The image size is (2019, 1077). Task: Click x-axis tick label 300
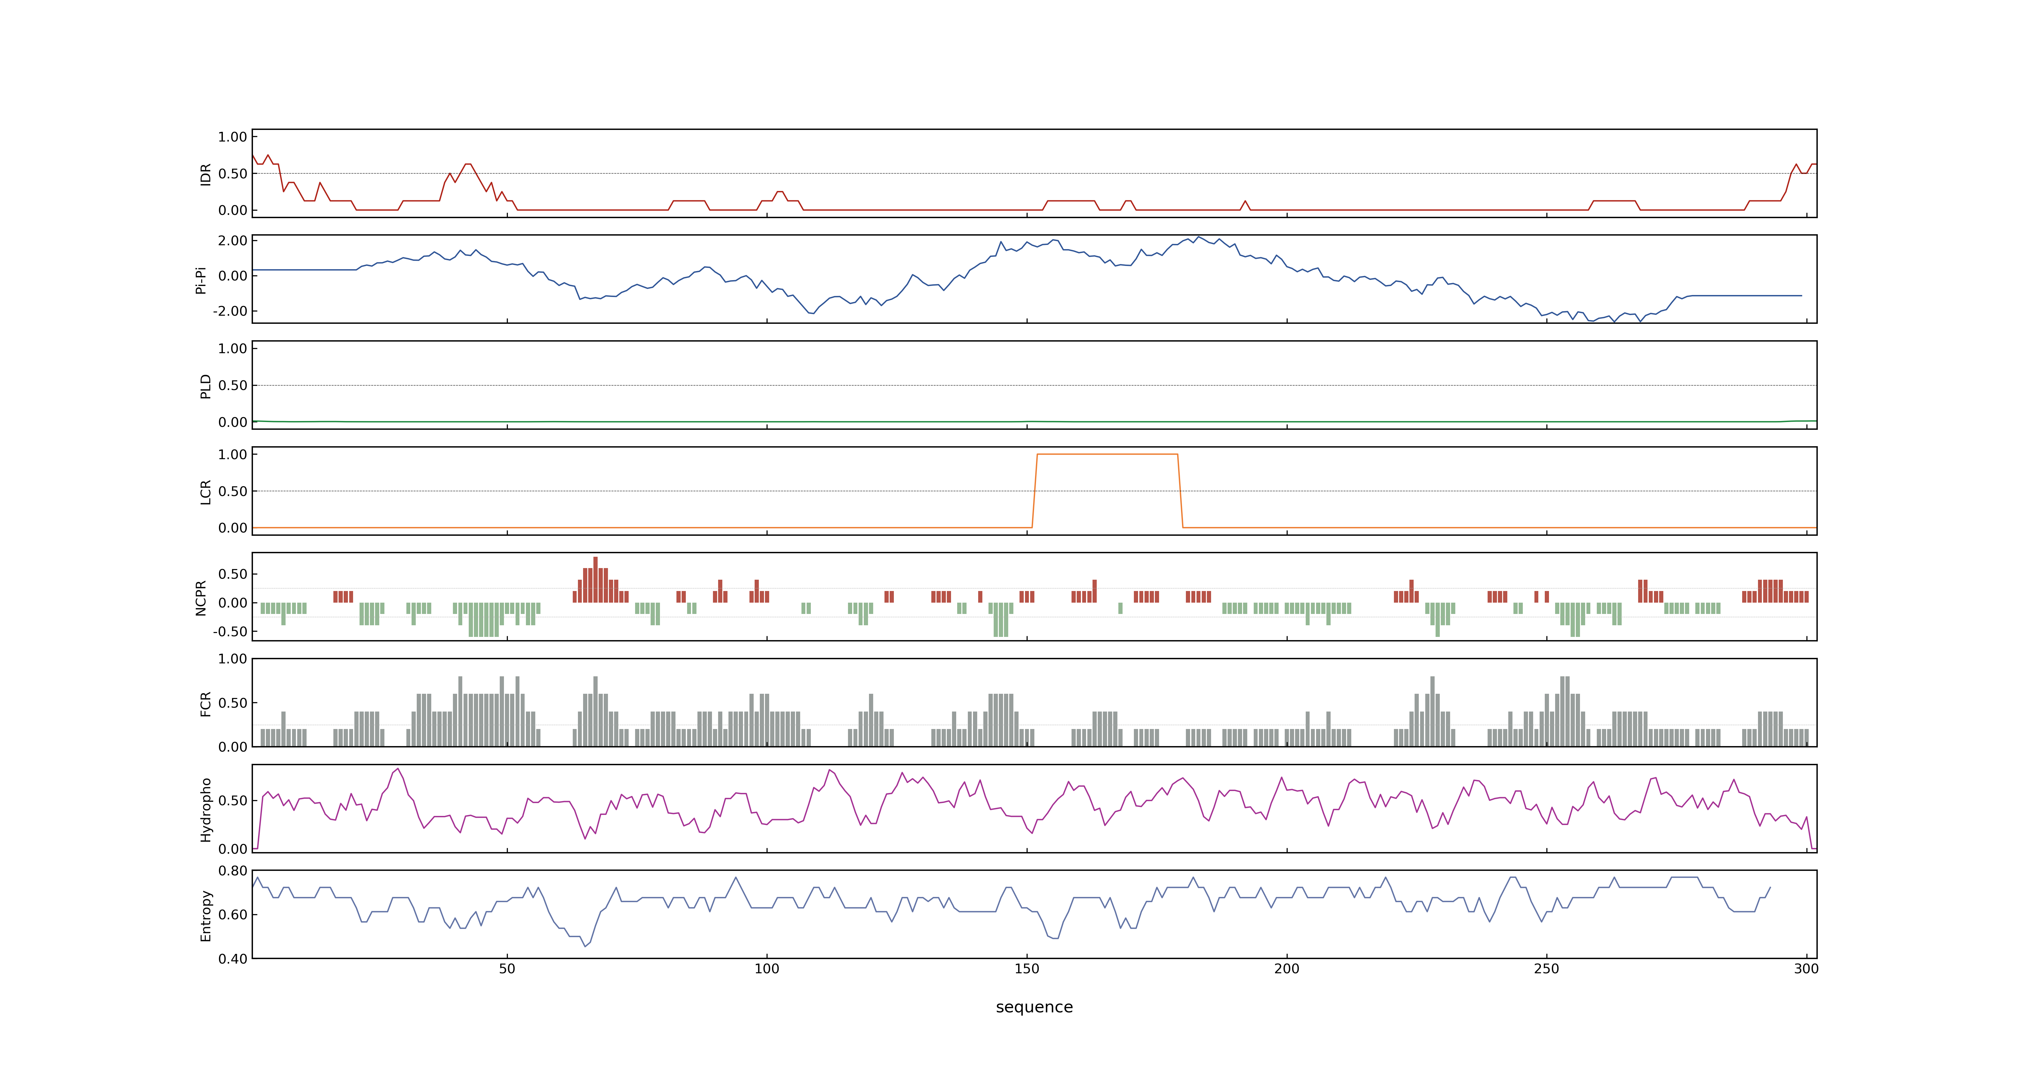tap(1806, 969)
